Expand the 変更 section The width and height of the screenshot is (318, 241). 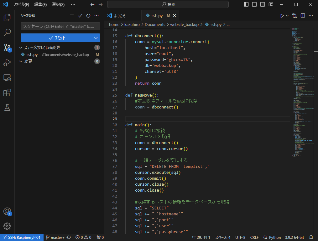tap(21, 61)
